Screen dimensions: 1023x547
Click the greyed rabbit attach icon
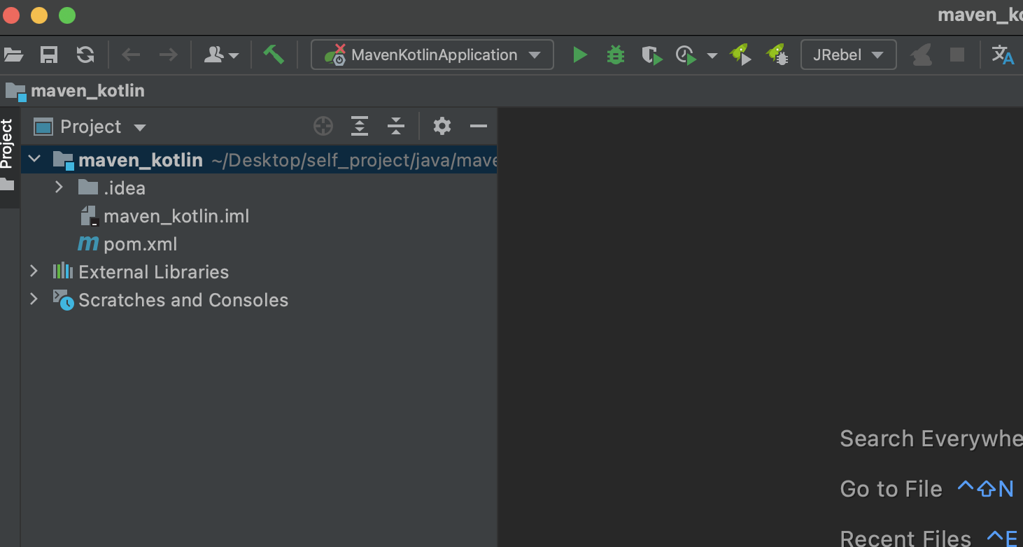pos(922,55)
